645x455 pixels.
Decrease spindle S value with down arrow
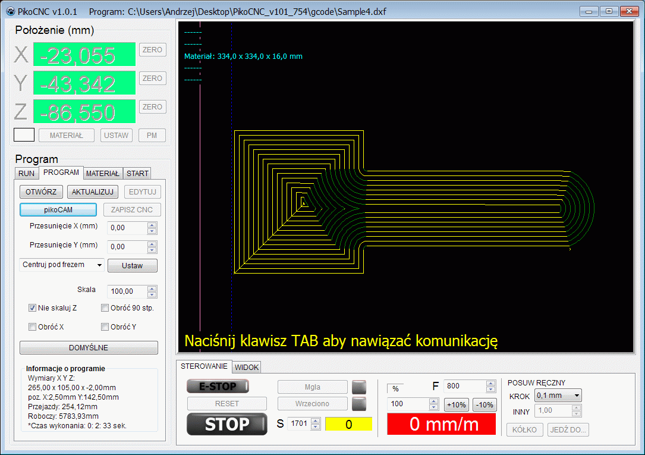coord(316,426)
